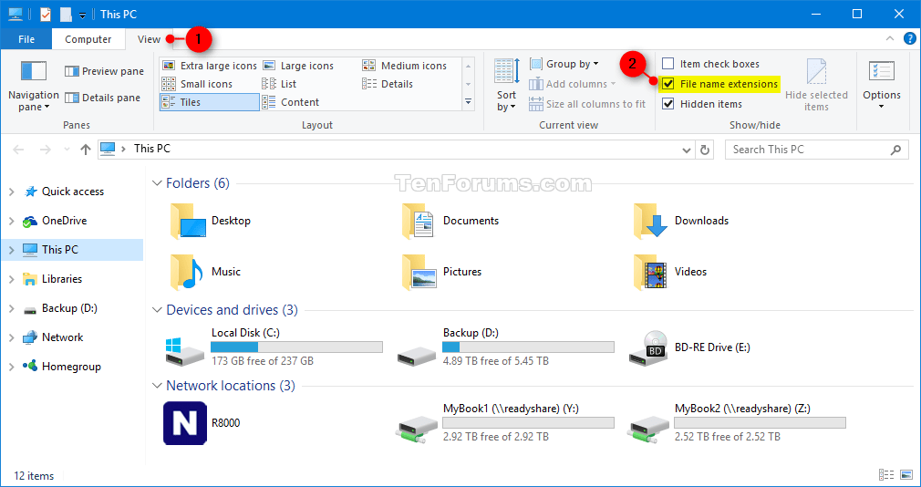Open Folder Options button
This screenshot has height=487, width=921.
point(881,86)
